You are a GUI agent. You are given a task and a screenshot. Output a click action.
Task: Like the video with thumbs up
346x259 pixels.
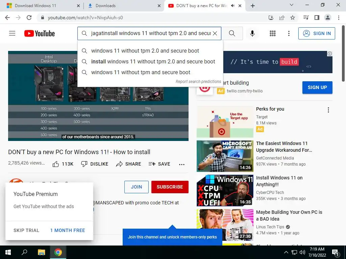[x=63, y=164]
